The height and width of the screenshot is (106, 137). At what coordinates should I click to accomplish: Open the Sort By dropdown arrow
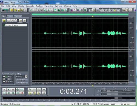point(26,77)
